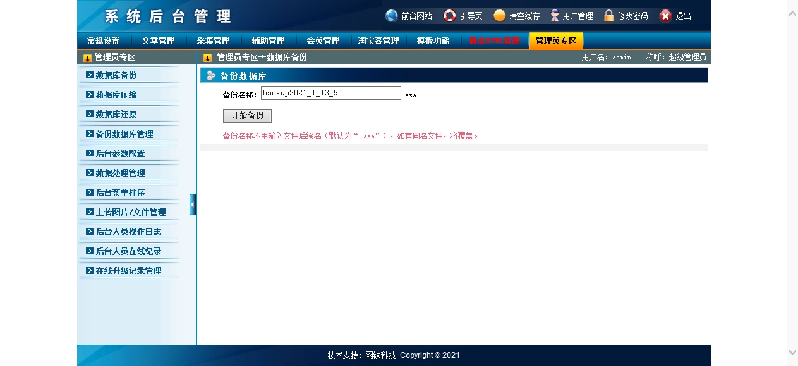Focus the 备份名称 input field

(x=331, y=93)
